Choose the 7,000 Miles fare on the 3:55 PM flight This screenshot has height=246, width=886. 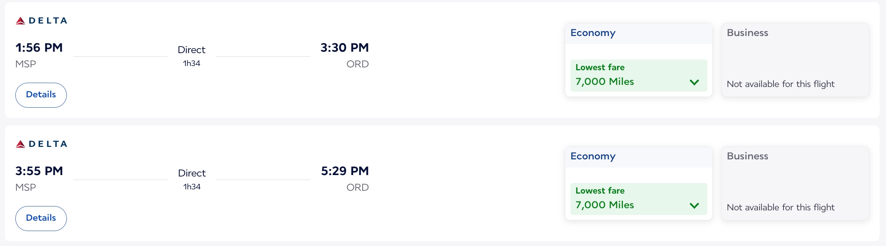[x=604, y=205]
